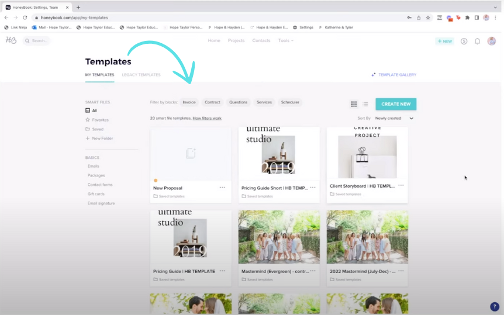Screen dimensions: 504x315
Task: Open Settings bookmark in bookmarks bar
Action: [303, 27]
